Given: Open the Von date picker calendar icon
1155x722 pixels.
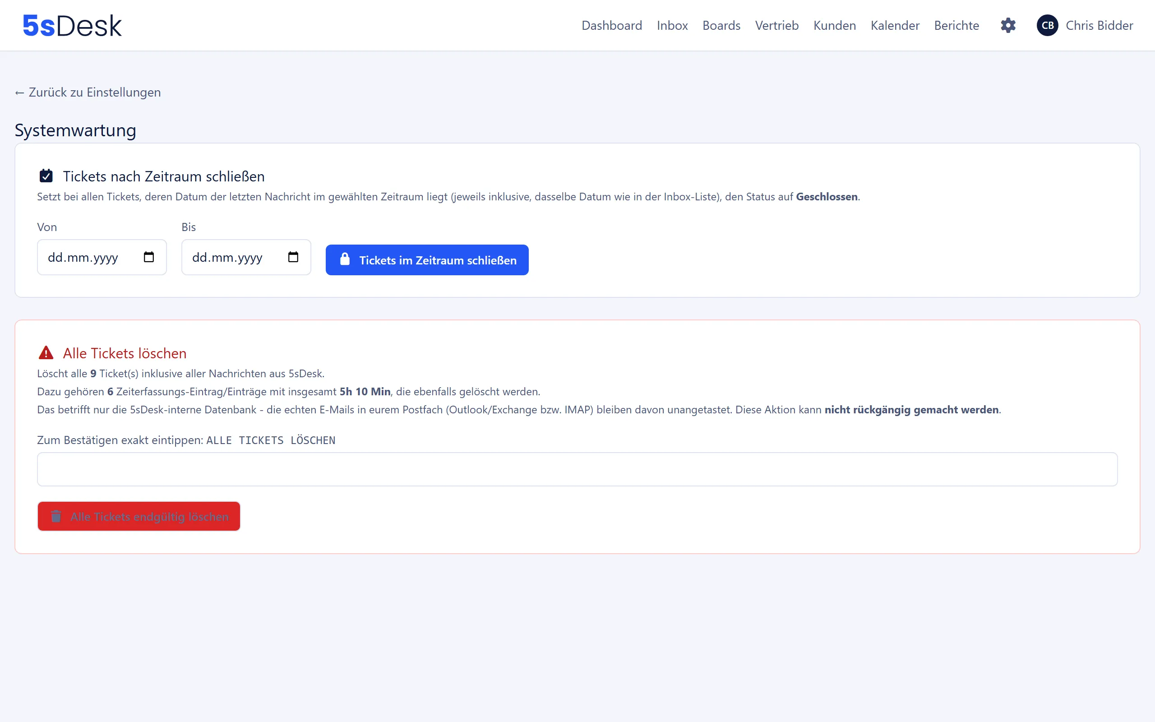Looking at the screenshot, I should pyautogui.click(x=149, y=257).
